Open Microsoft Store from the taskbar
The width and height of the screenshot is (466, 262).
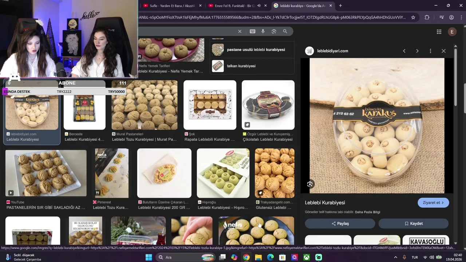(282, 257)
